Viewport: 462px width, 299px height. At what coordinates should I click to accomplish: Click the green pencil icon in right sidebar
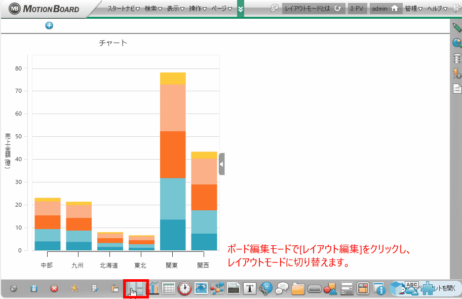(x=456, y=28)
